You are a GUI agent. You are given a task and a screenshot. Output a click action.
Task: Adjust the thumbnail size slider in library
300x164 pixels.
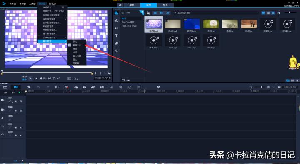289,13
